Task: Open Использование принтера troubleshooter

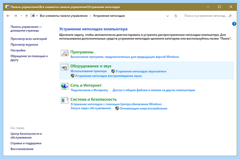Action: point(88,71)
